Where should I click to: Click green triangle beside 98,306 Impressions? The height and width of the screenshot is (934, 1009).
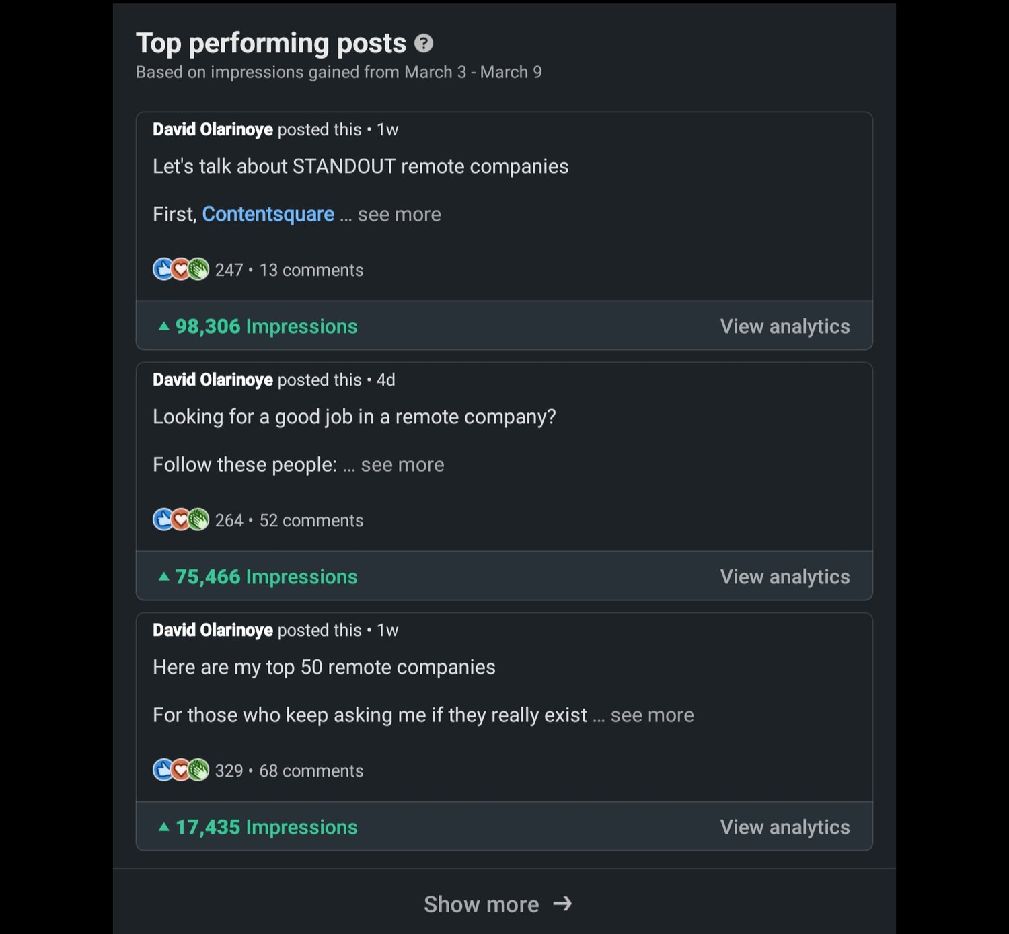(x=163, y=326)
